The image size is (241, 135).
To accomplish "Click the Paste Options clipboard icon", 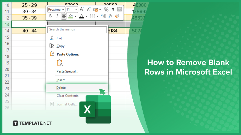I will [52, 54].
